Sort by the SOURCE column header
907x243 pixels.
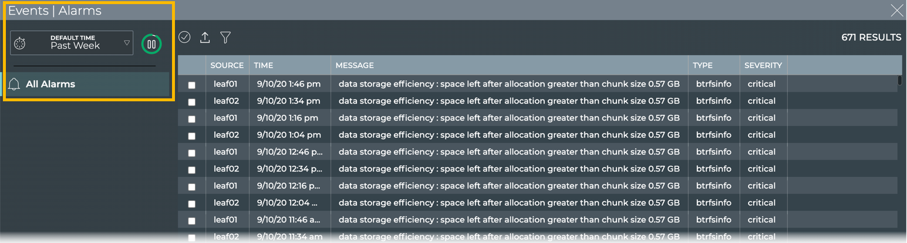point(227,66)
